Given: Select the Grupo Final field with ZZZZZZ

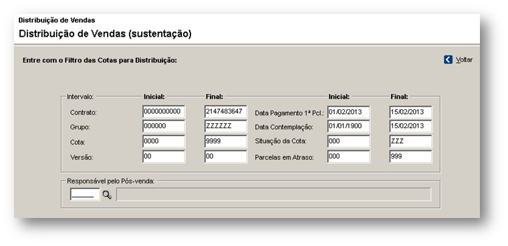Looking at the screenshot, I should click(226, 127).
